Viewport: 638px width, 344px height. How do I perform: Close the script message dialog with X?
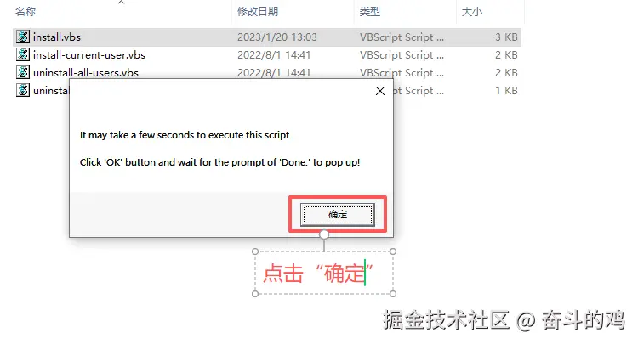[380, 91]
